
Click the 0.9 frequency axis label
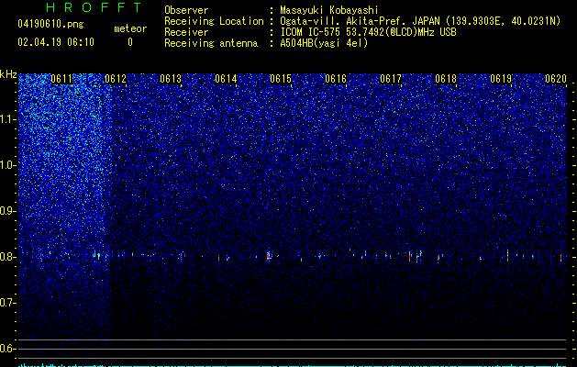click(x=7, y=211)
